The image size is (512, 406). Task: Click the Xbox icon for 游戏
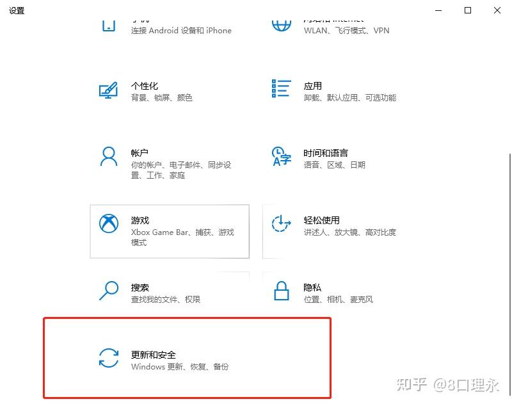click(109, 223)
